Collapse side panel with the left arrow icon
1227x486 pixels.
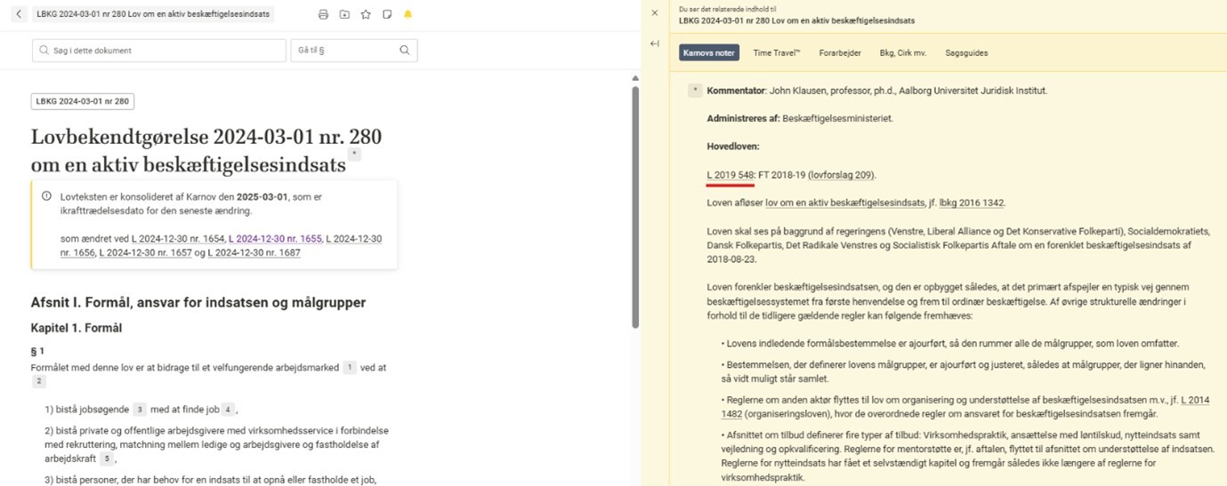(655, 44)
